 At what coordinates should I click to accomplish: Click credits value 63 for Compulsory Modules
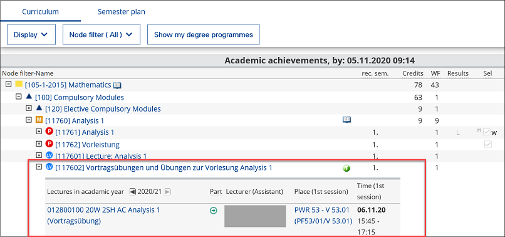(x=418, y=97)
